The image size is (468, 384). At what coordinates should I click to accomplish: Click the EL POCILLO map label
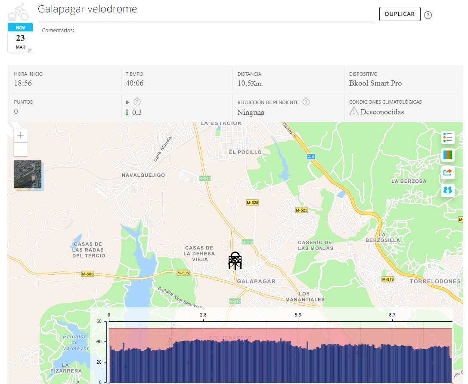pos(245,152)
